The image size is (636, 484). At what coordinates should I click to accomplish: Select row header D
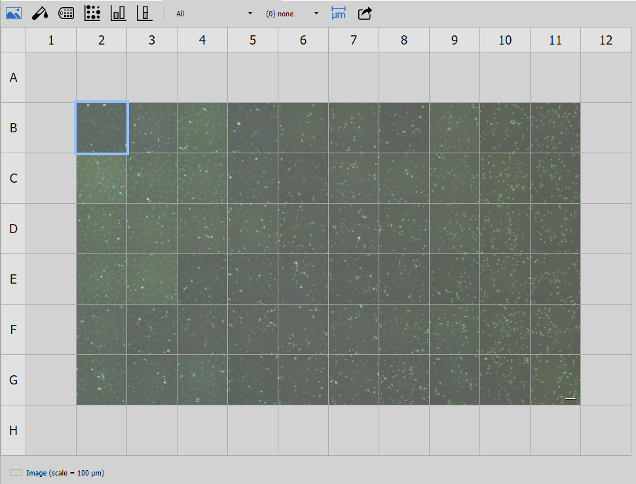[13, 229]
